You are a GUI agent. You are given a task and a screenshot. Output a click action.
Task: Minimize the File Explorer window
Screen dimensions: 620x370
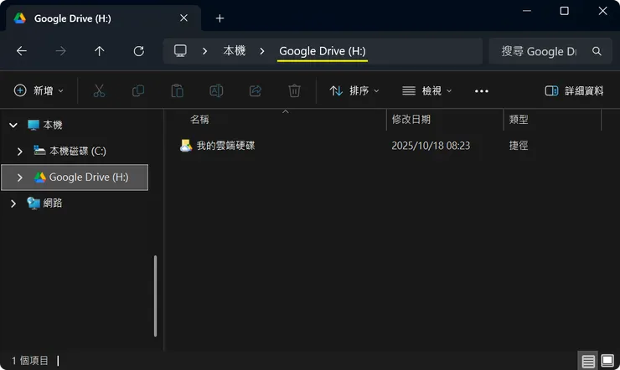[x=527, y=11]
